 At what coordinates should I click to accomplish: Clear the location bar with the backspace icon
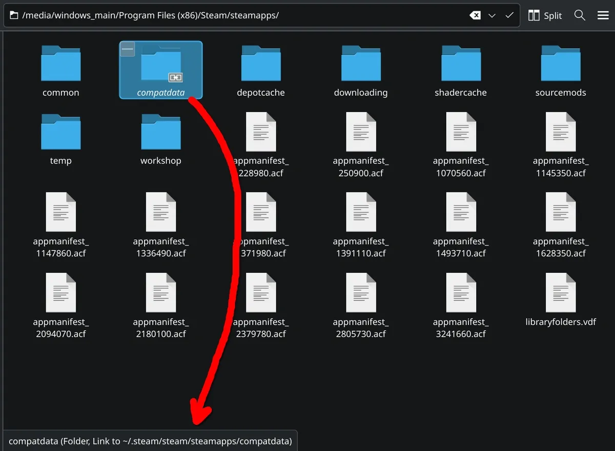475,15
